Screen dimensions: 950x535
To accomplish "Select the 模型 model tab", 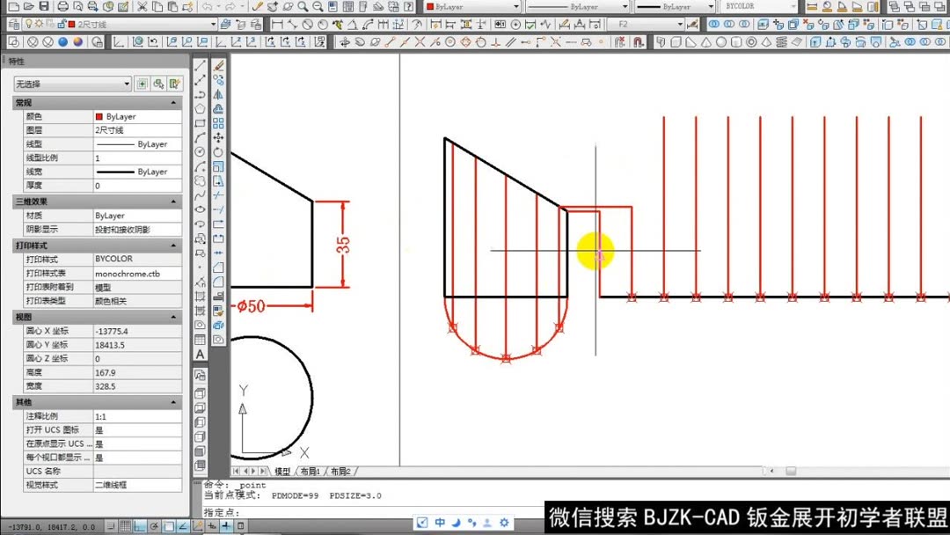I will click(x=283, y=471).
